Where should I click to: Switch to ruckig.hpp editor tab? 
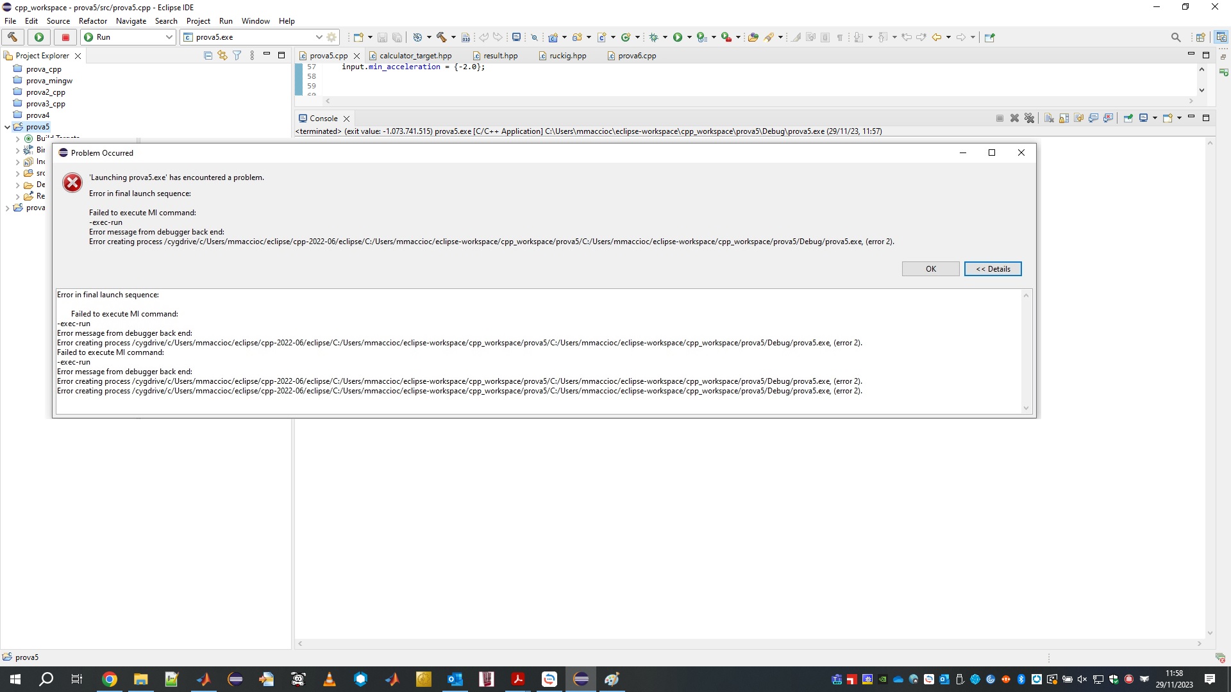[563, 56]
